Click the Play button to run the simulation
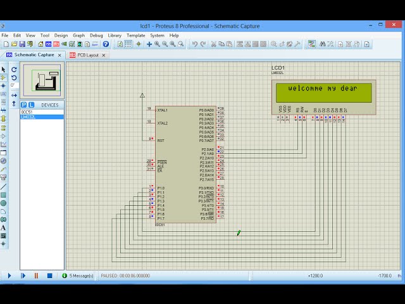405x304 pixels. [9, 276]
